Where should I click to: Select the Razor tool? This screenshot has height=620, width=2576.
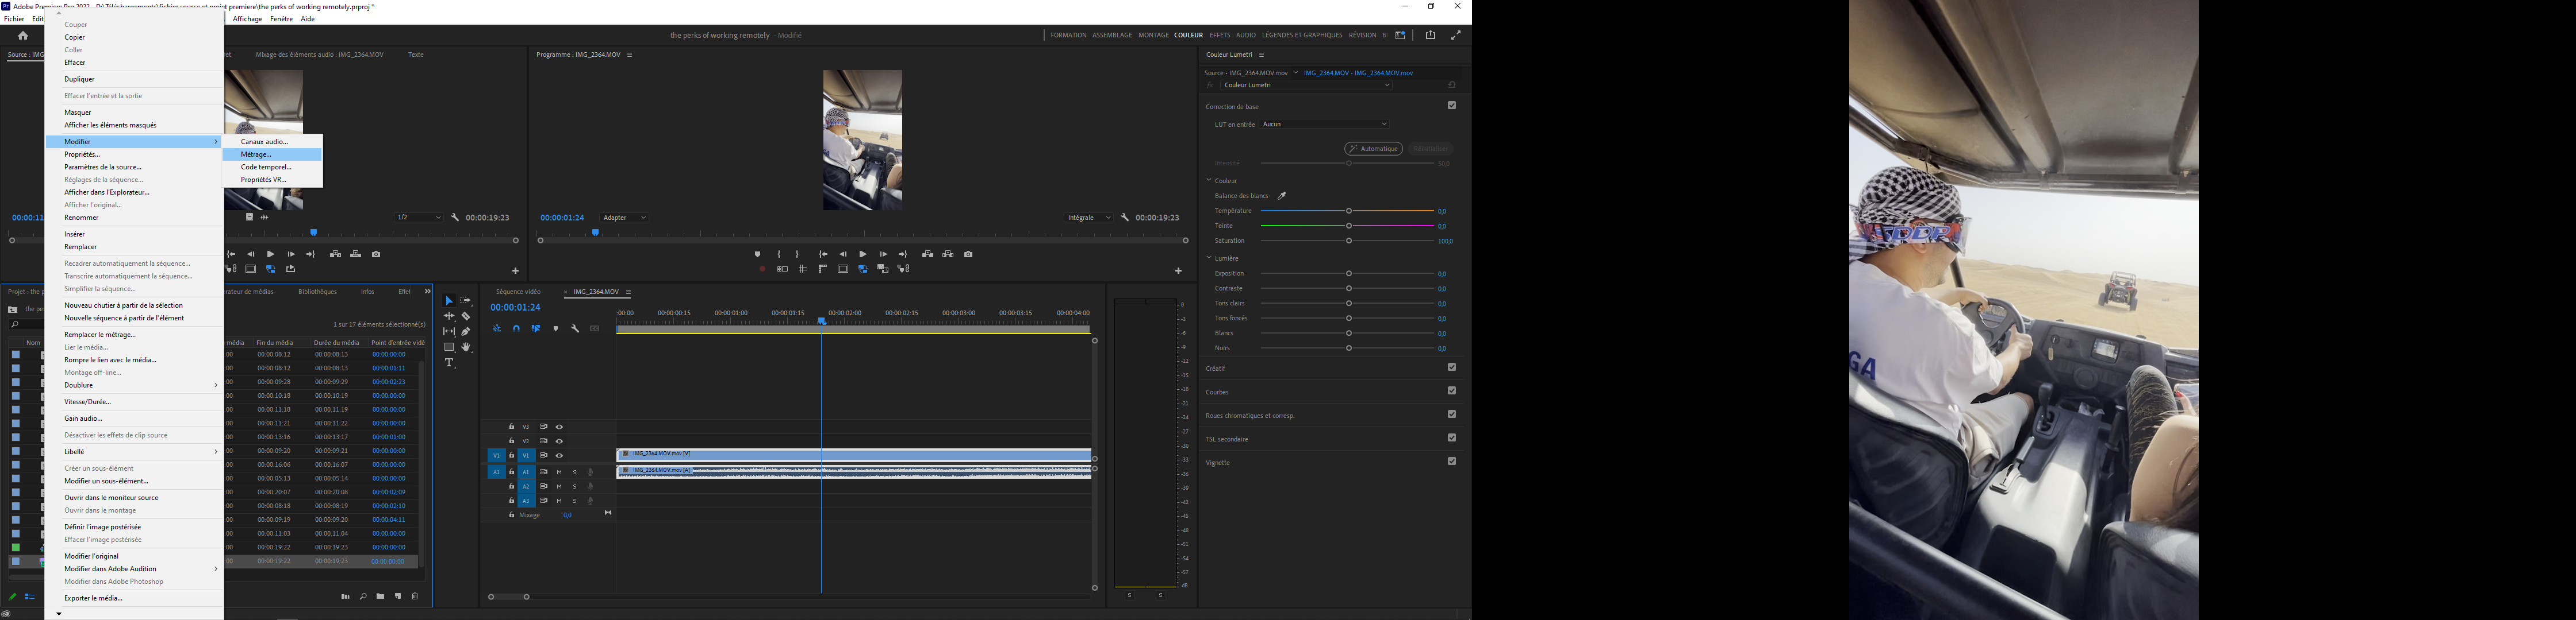[466, 316]
